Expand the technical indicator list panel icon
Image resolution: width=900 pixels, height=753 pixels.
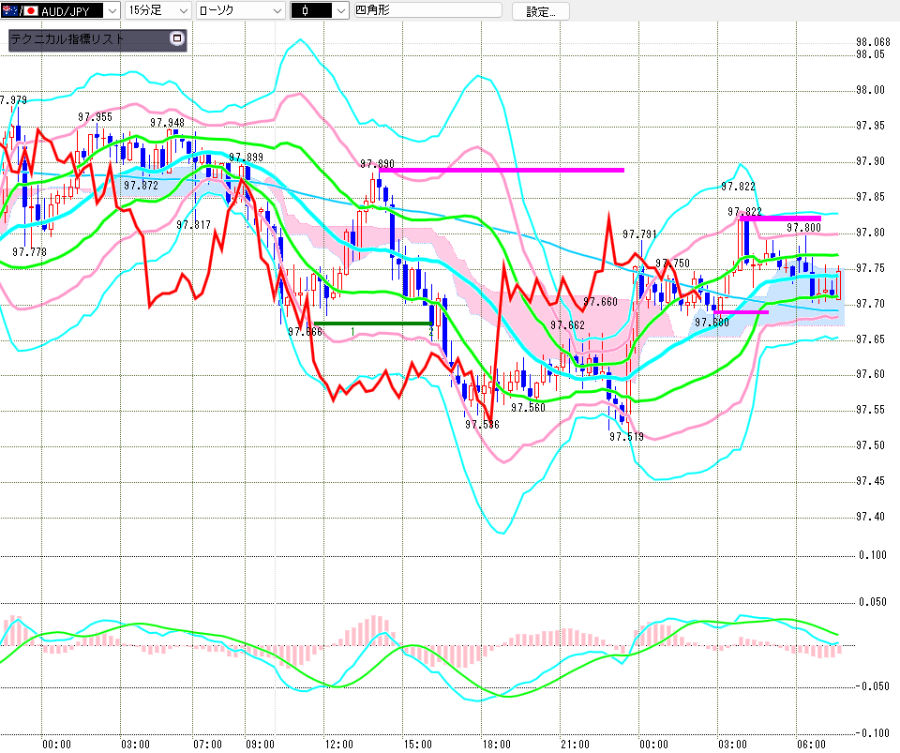tap(175, 39)
